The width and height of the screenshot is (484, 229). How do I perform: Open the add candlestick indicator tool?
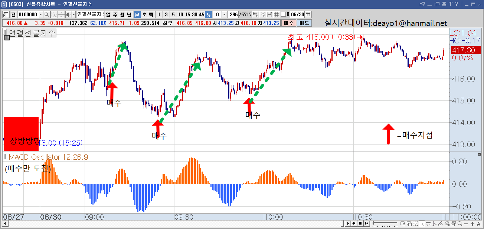coord(255,14)
